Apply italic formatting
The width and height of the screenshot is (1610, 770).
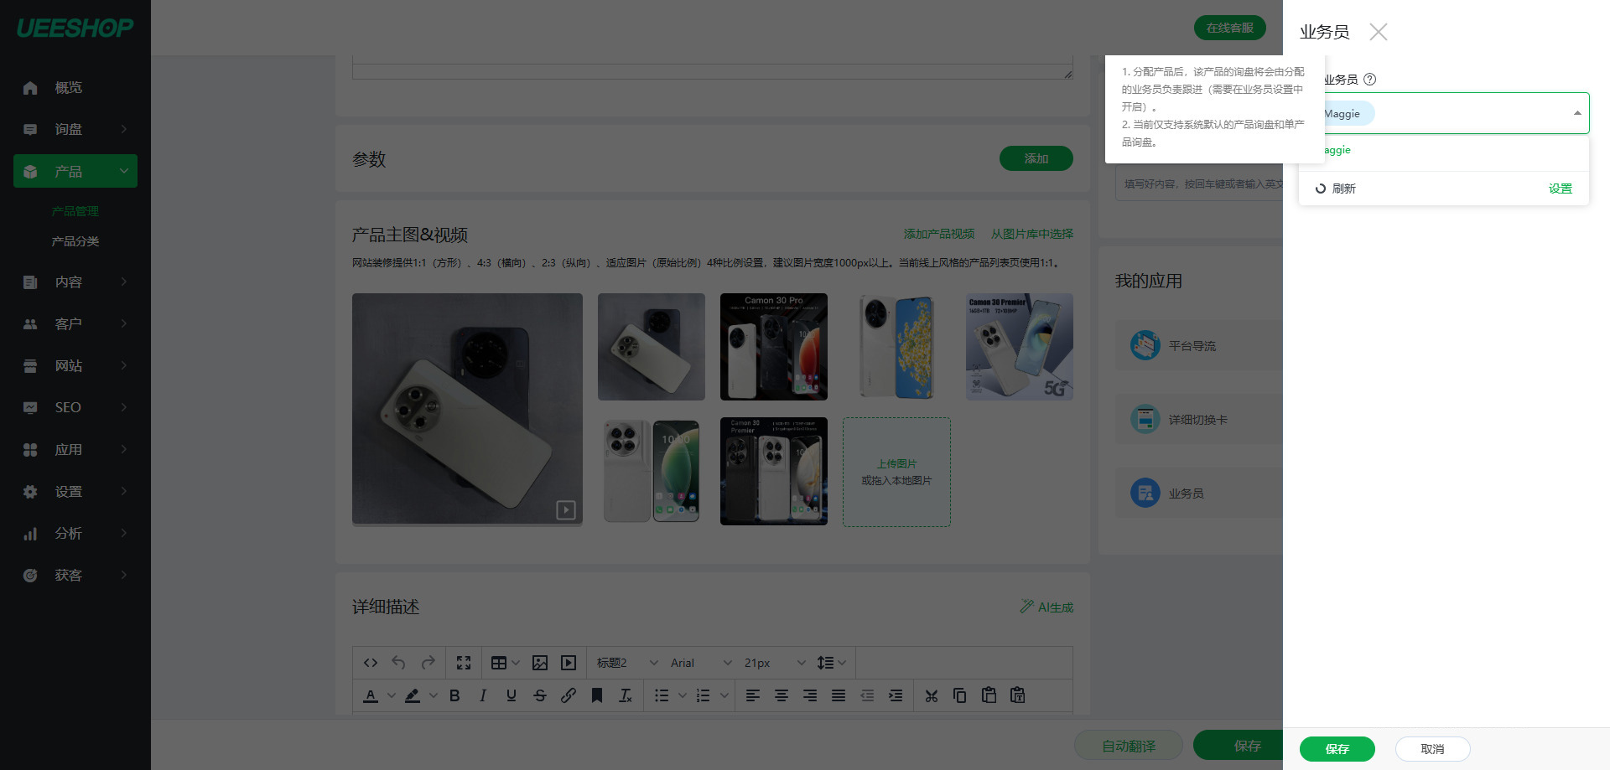click(483, 695)
